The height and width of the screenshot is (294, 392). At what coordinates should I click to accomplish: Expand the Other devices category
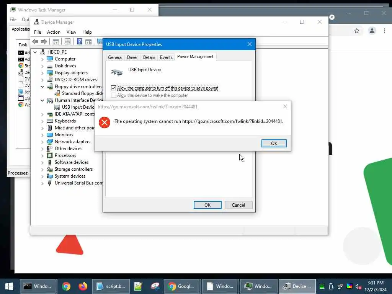click(x=42, y=149)
